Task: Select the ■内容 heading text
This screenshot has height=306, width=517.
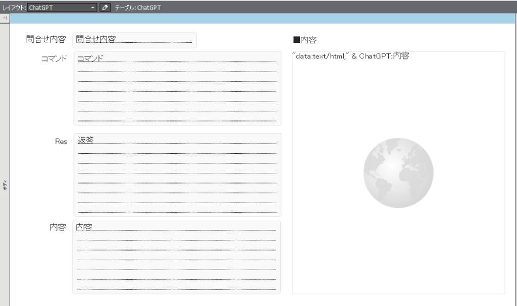Action: click(x=304, y=40)
